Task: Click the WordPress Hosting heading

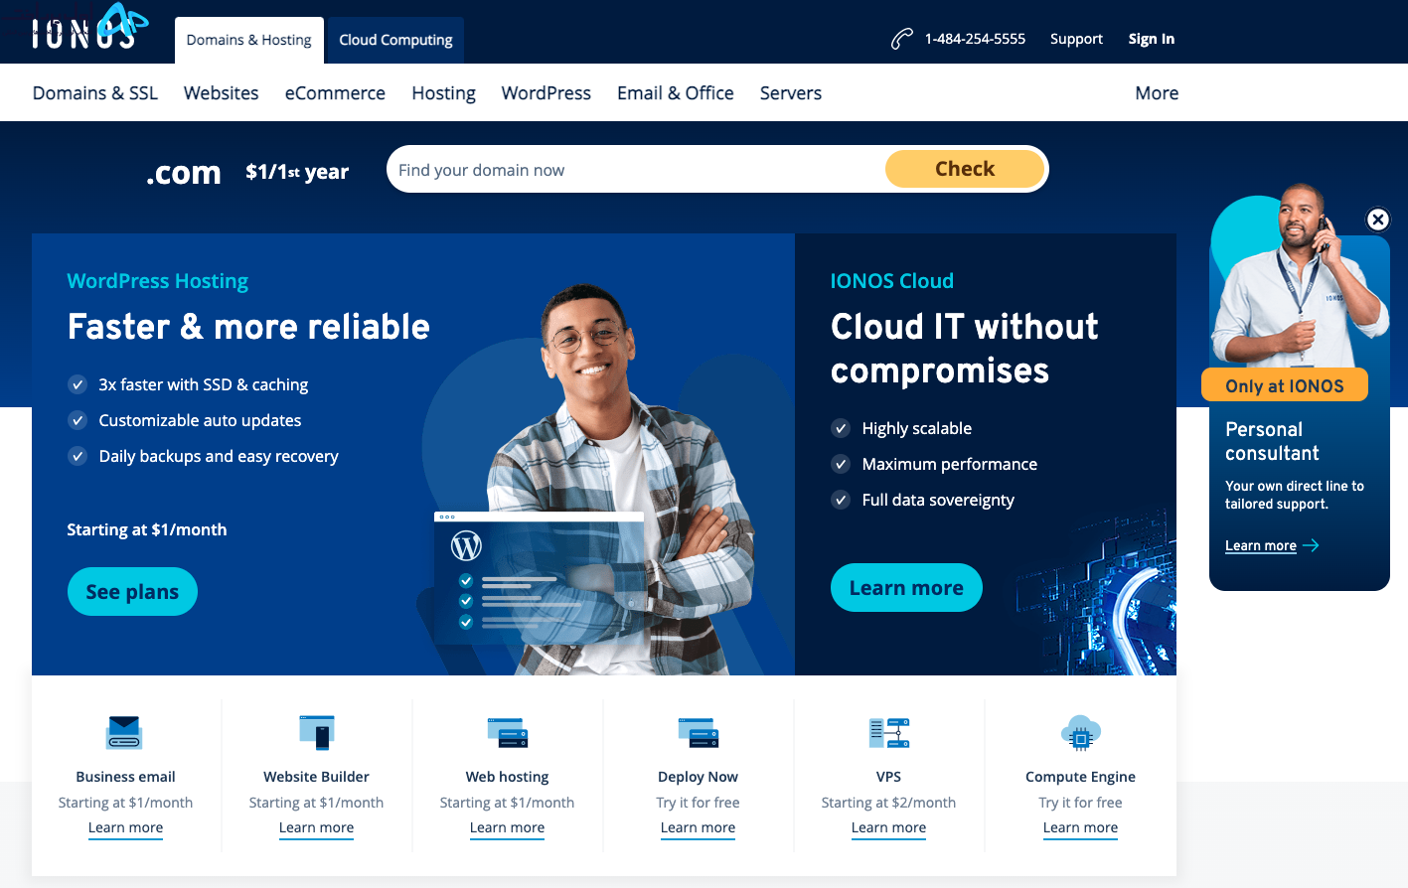Action: (x=157, y=281)
